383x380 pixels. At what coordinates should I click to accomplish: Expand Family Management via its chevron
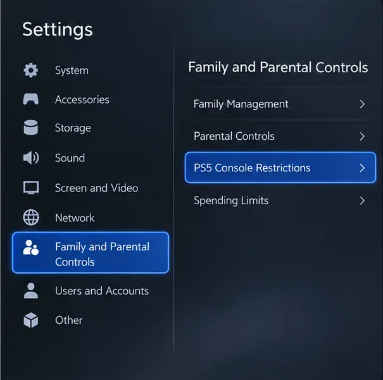coord(362,104)
